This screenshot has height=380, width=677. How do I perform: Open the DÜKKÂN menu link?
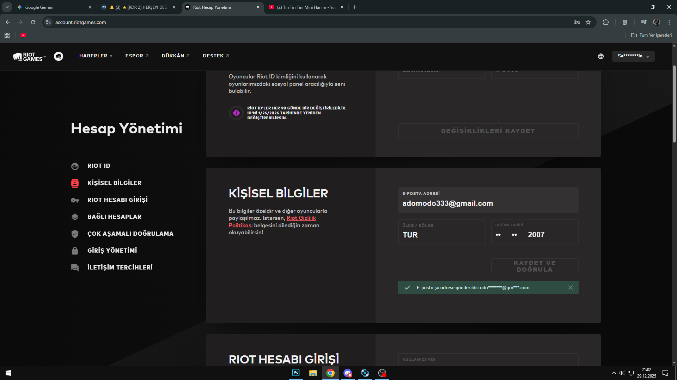[176, 56]
